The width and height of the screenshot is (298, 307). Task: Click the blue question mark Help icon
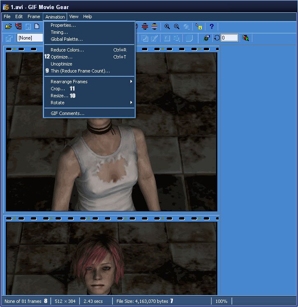pos(212,27)
